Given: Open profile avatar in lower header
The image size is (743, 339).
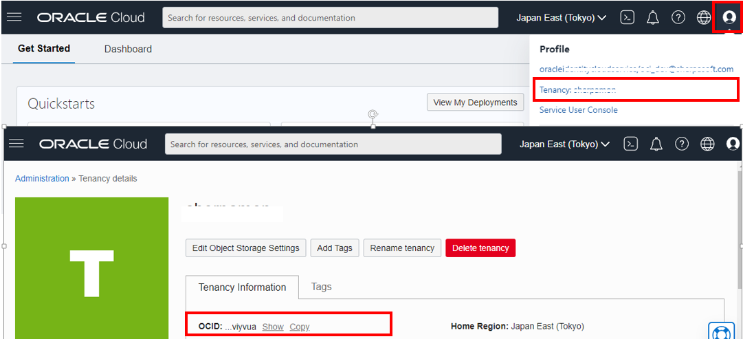Looking at the screenshot, I should [x=733, y=144].
